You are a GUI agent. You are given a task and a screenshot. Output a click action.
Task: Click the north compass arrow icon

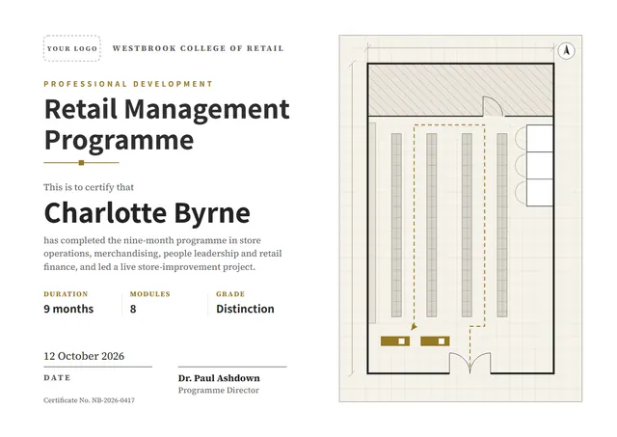pos(566,50)
